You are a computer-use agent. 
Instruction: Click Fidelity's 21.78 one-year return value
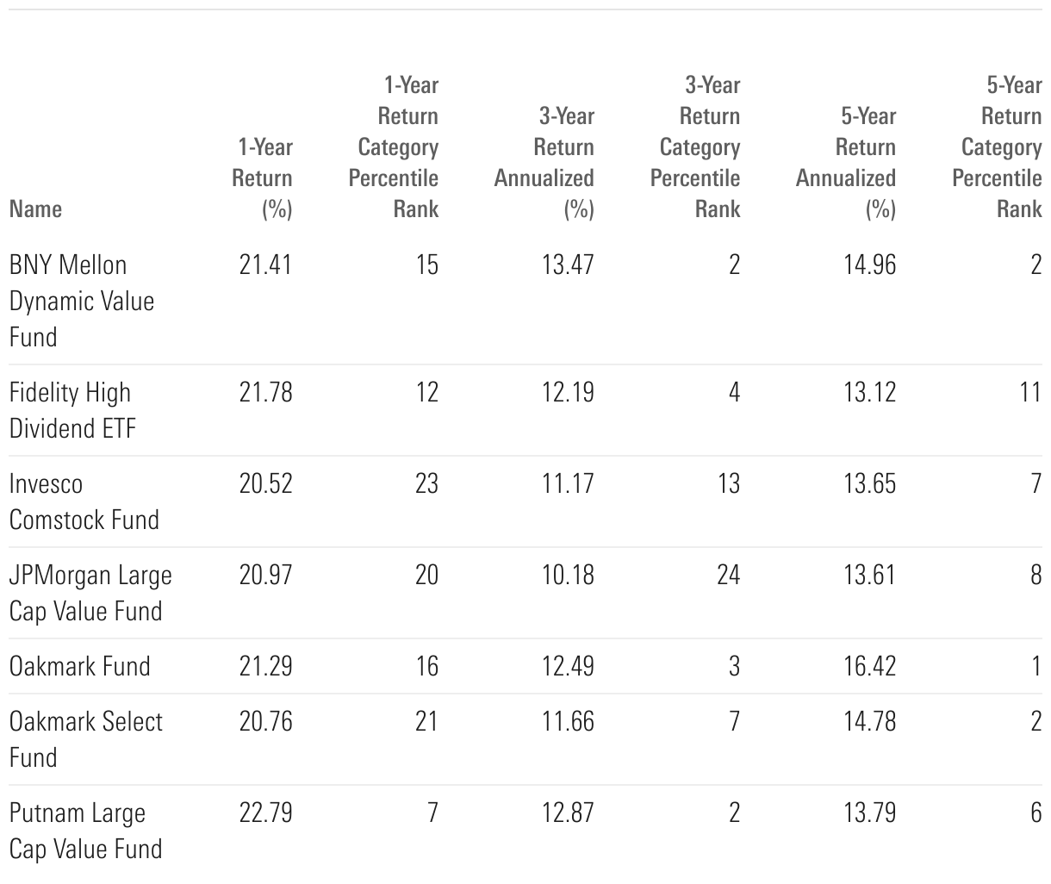coord(265,392)
